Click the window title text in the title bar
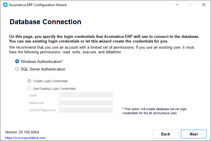 (38, 5)
